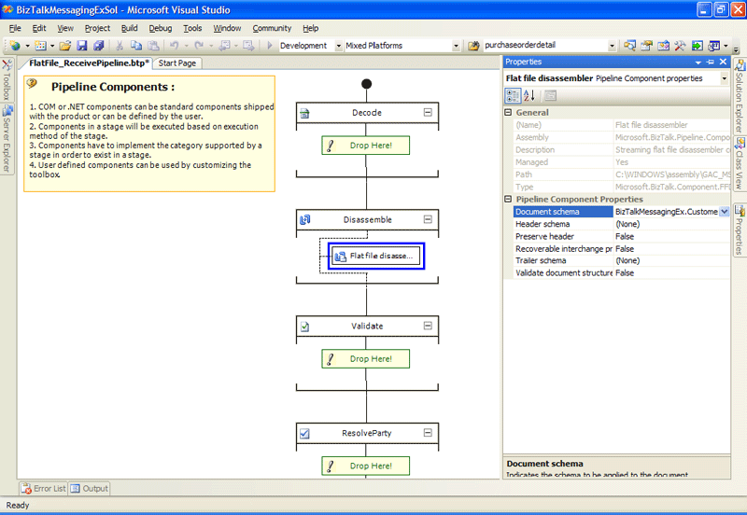Sort Properties alphabetically
This screenshot has width=747, height=515.
529,96
